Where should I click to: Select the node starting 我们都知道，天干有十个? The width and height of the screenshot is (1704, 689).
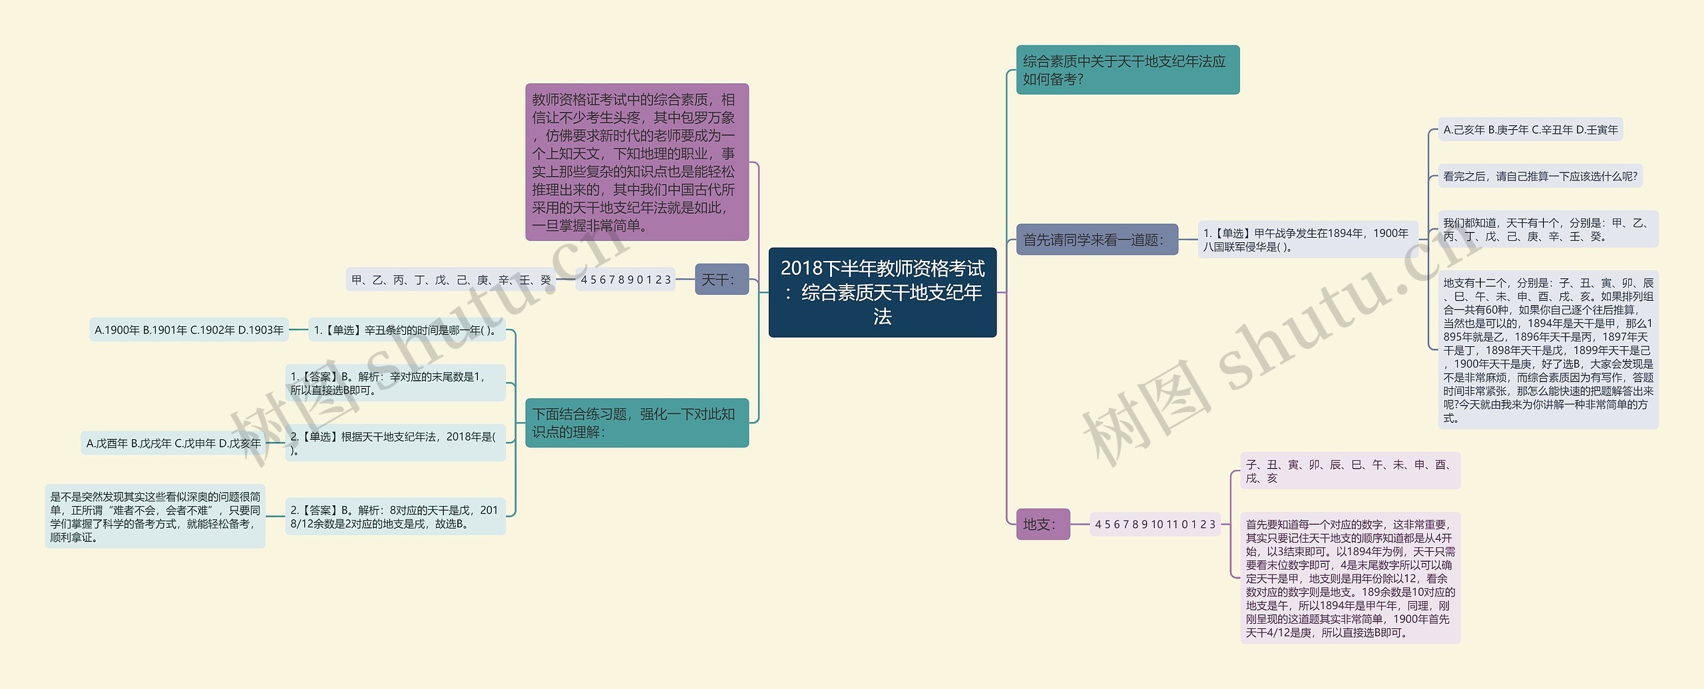coord(1548,229)
